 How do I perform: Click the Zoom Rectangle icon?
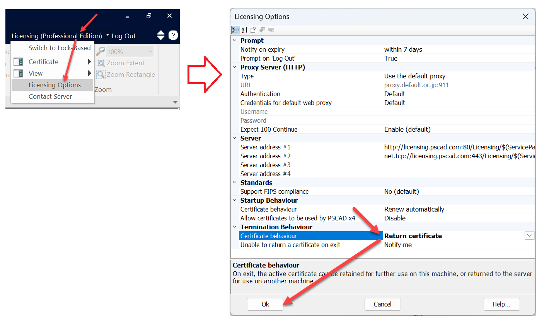(101, 75)
